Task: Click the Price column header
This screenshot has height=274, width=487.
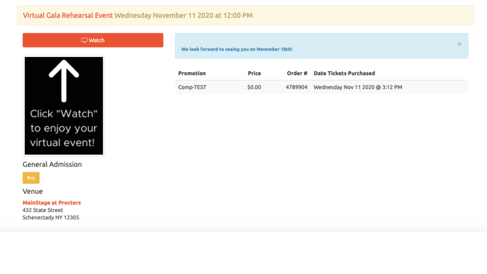Action: tap(254, 73)
